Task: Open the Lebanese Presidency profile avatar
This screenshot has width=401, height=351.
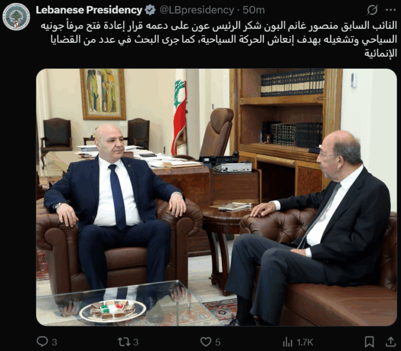Action: click(x=16, y=17)
